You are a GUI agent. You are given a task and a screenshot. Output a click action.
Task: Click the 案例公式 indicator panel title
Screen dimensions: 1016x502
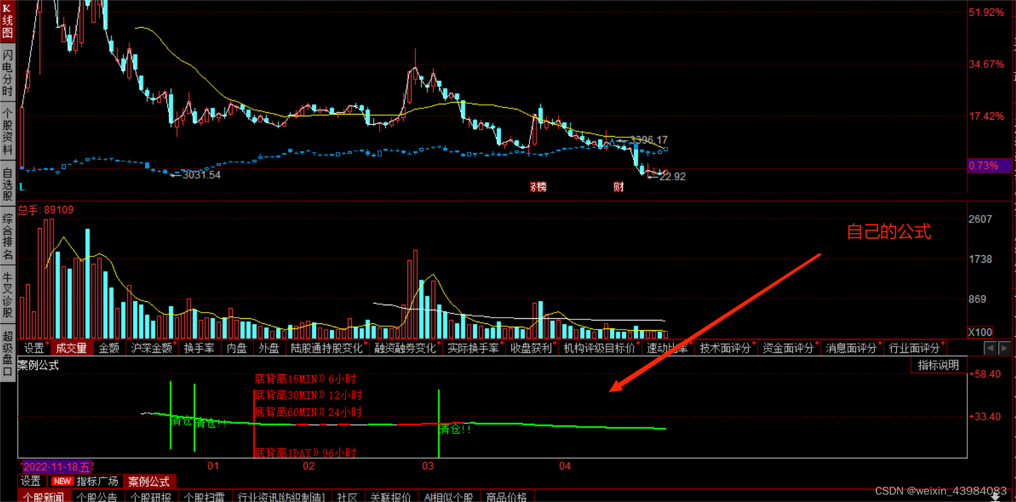point(38,365)
